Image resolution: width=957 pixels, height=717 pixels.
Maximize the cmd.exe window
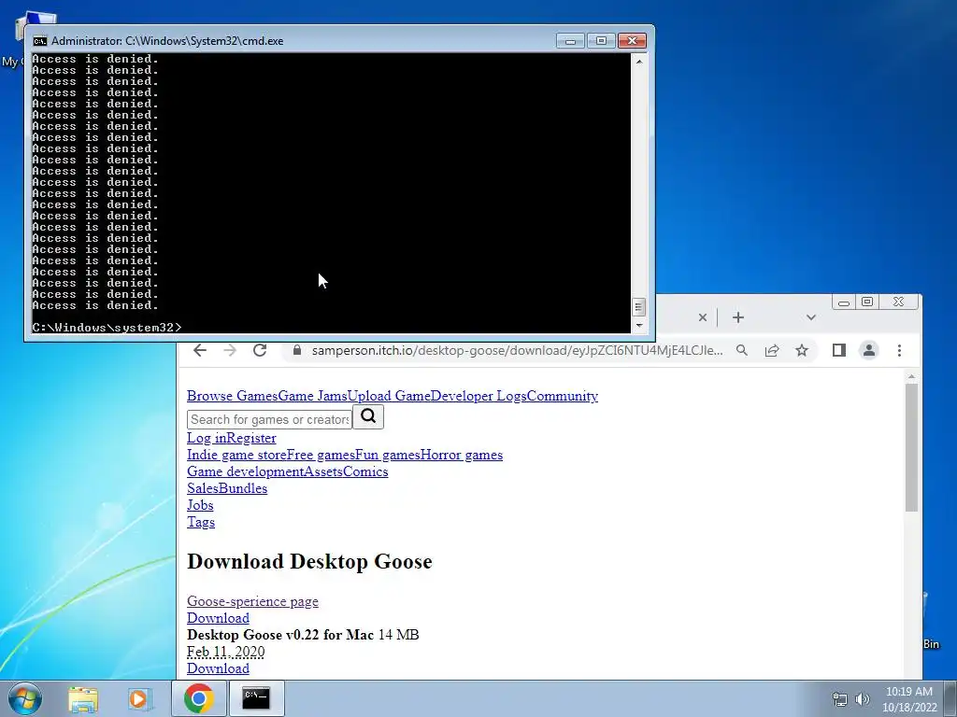click(601, 41)
